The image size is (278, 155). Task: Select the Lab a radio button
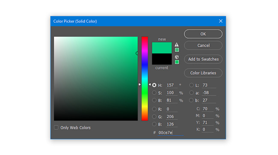click(x=192, y=92)
